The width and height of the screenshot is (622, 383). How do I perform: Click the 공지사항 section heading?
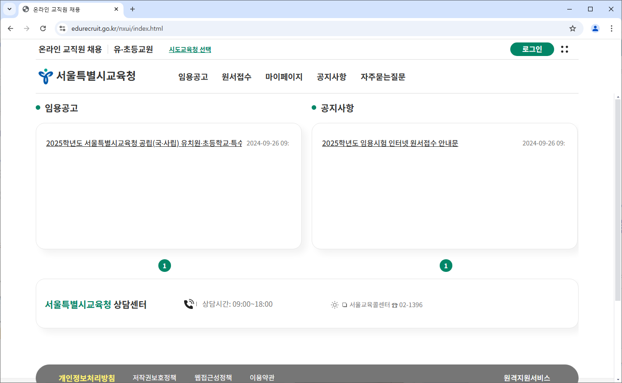[x=337, y=108]
